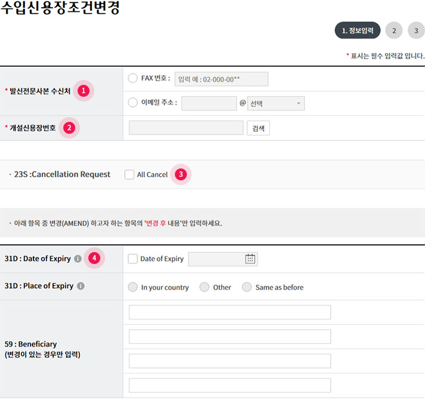Click the red numbered marker 4
The height and width of the screenshot is (399, 425).
(94, 258)
